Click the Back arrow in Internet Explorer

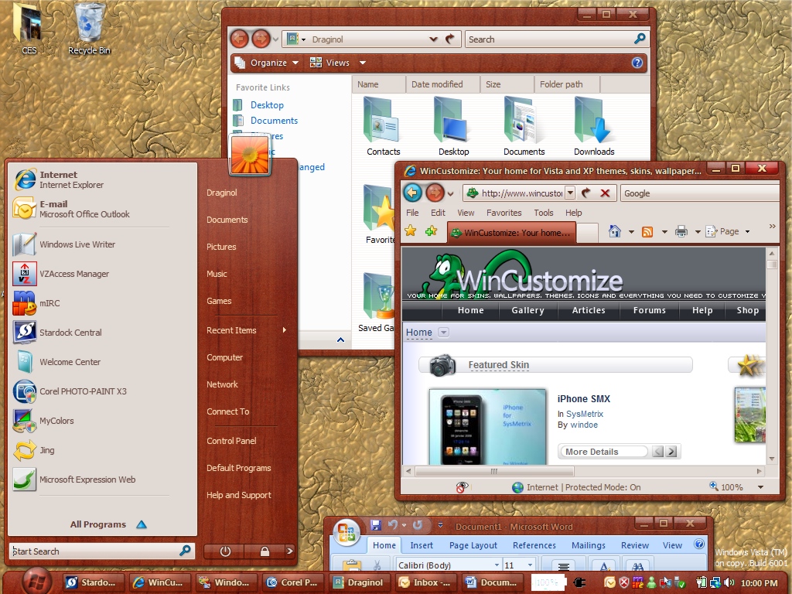[x=413, y=193]
